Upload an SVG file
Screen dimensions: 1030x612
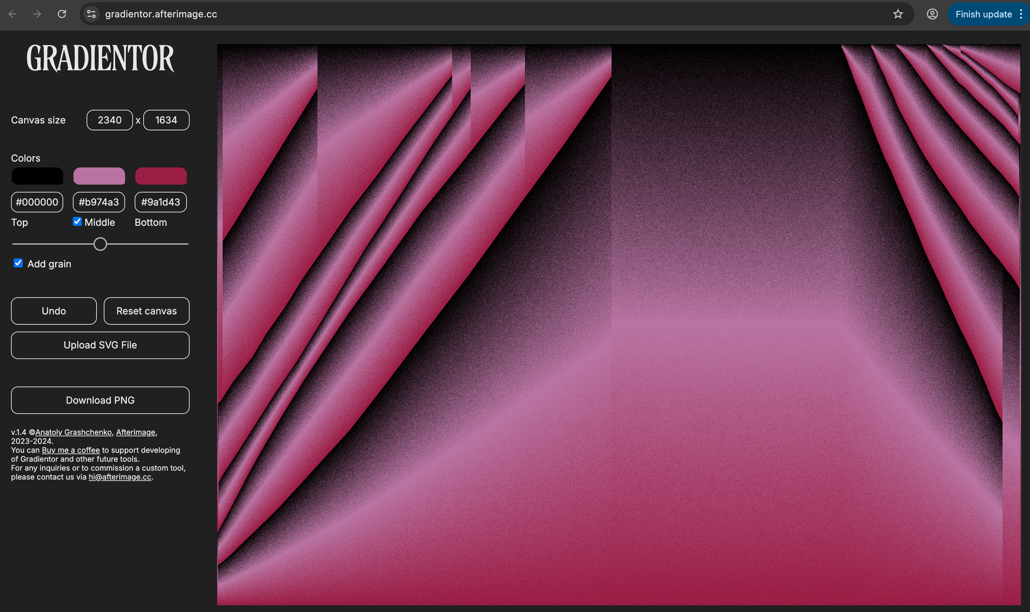(x=100, y=345)
